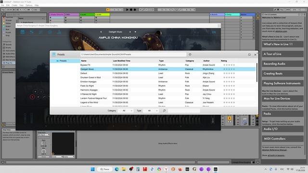Open the Recording Audio lesson
This screenshot has height=173, width=308.
tap(282, 64)
